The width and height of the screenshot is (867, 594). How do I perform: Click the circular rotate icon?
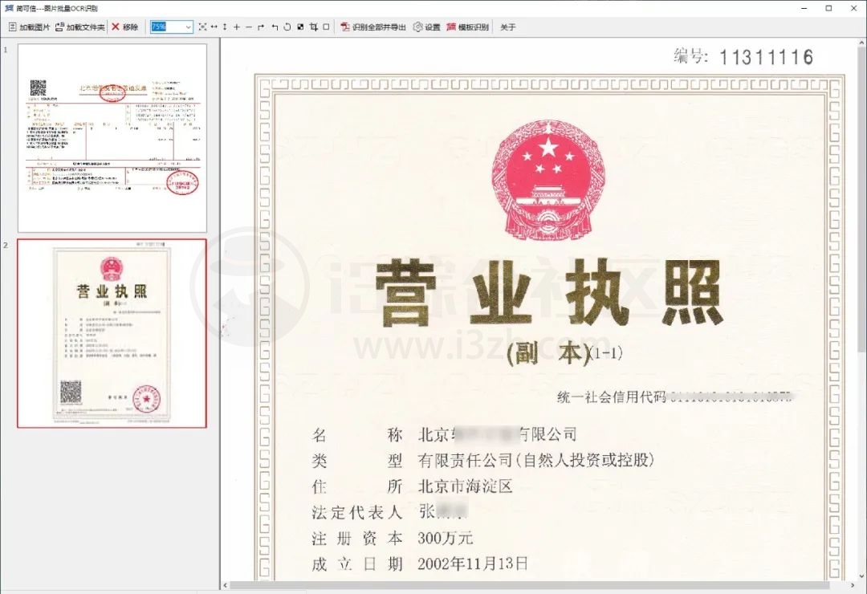point(287,26)
